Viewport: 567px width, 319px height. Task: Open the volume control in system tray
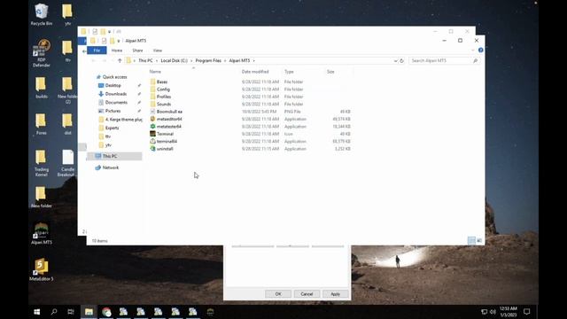pos(493,312)
